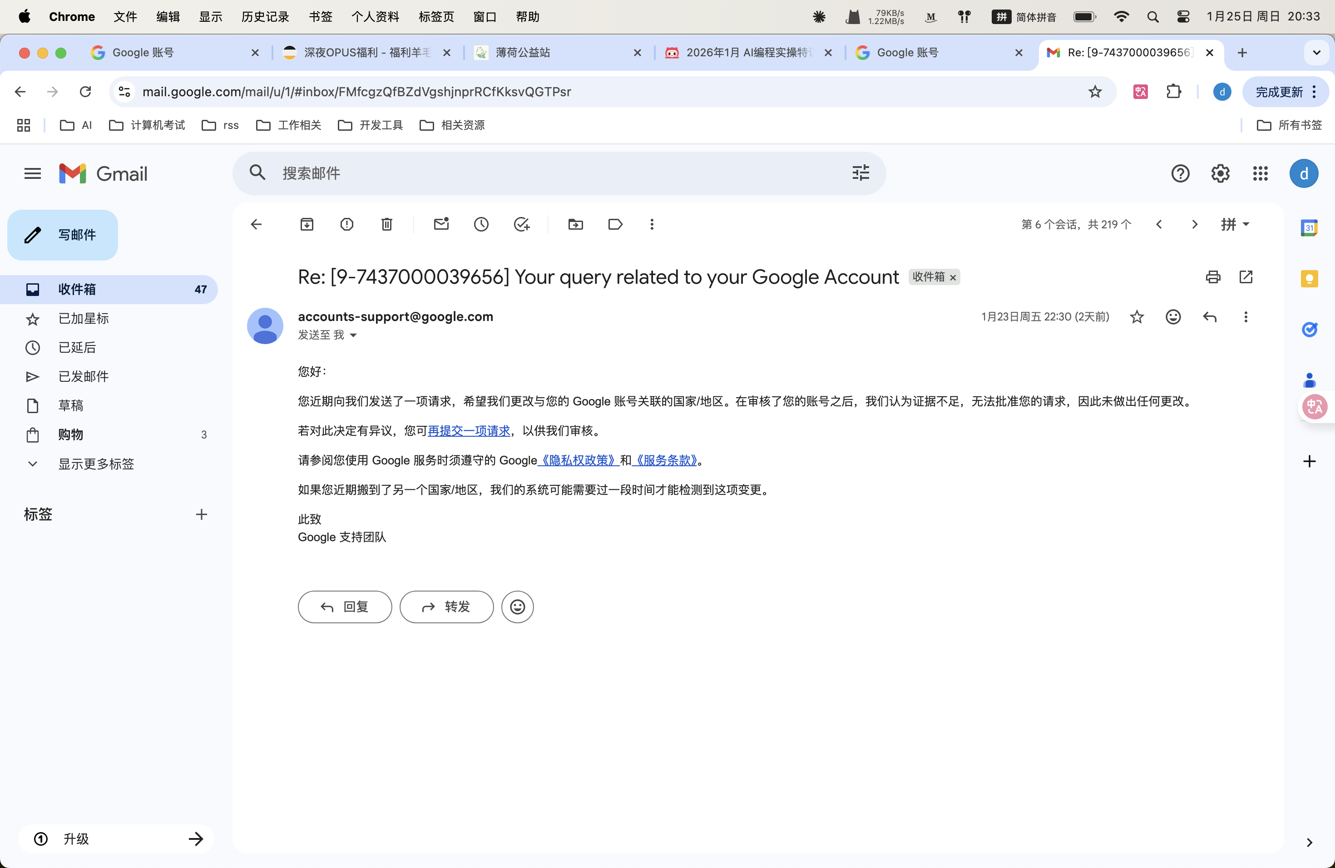Image resolution: width=1335 pixels, height=868 pixels.
Task: Expand the recipient details arrow
Action: pos(353,335)
